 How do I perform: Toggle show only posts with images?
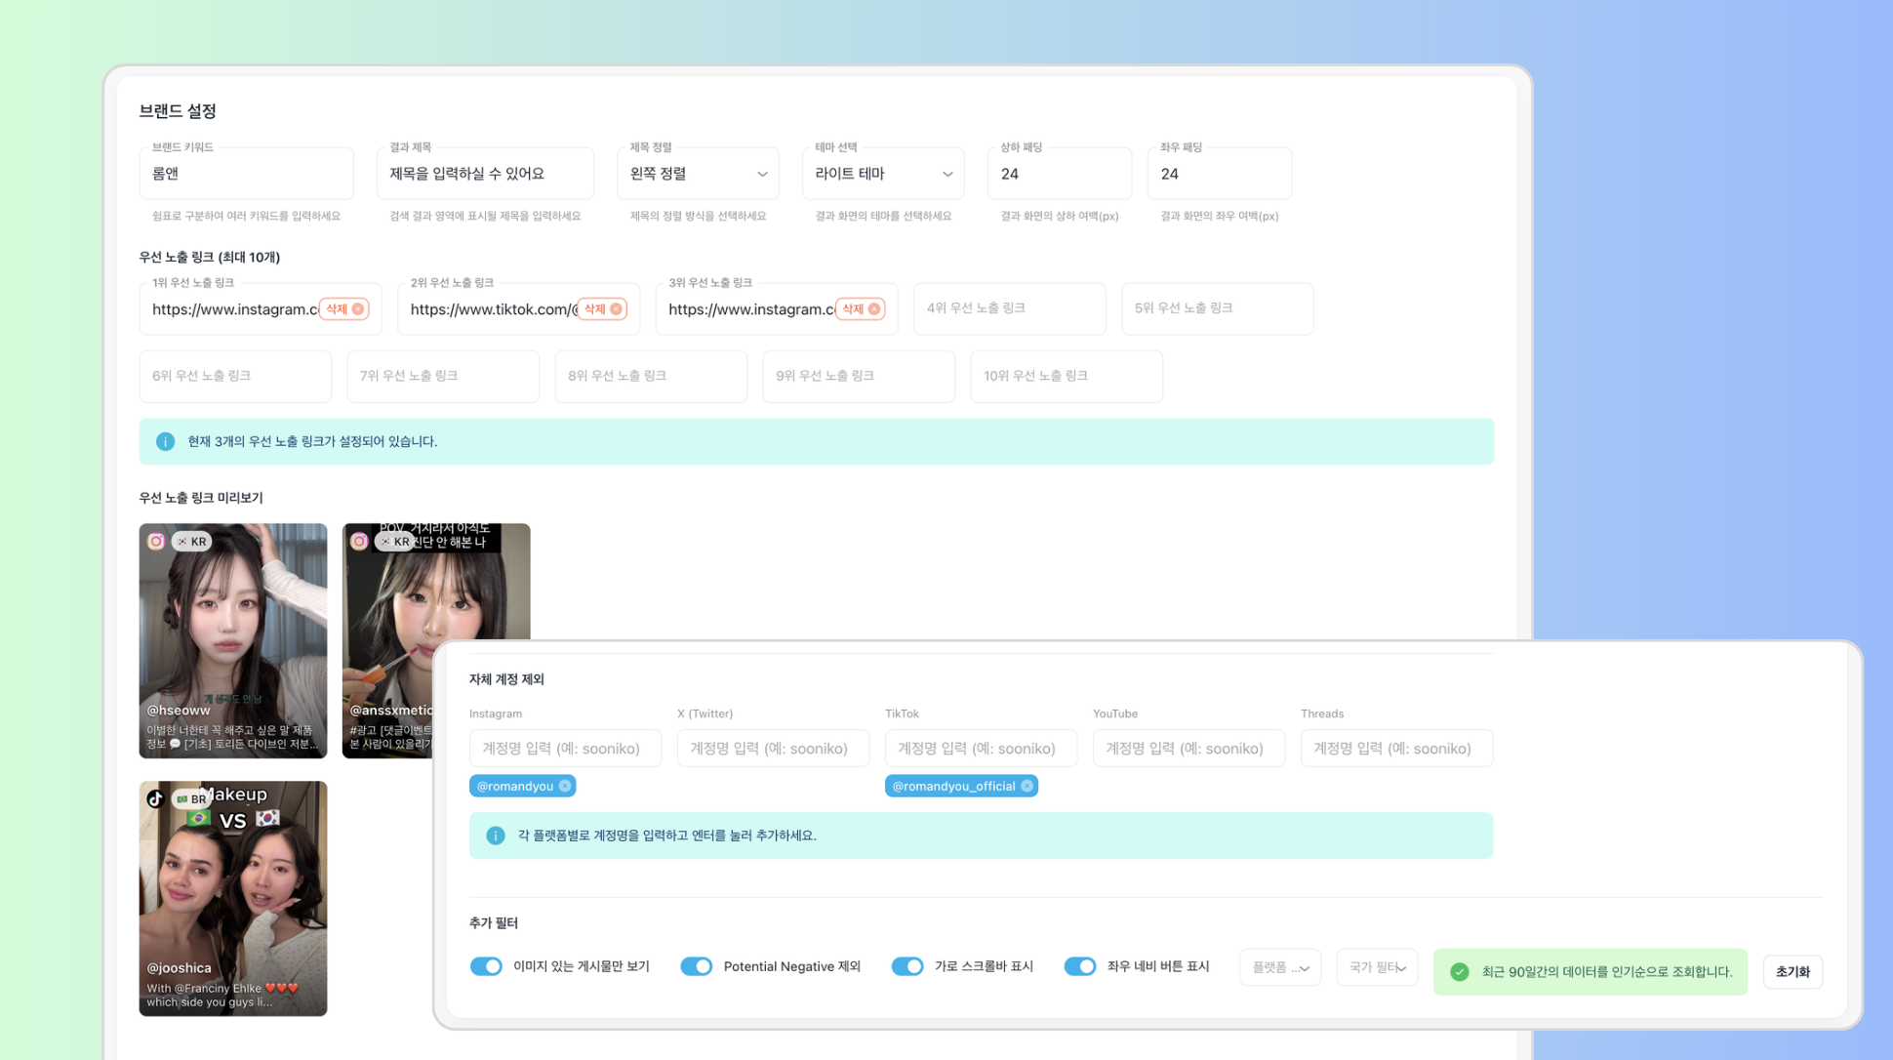click(486, 966)
